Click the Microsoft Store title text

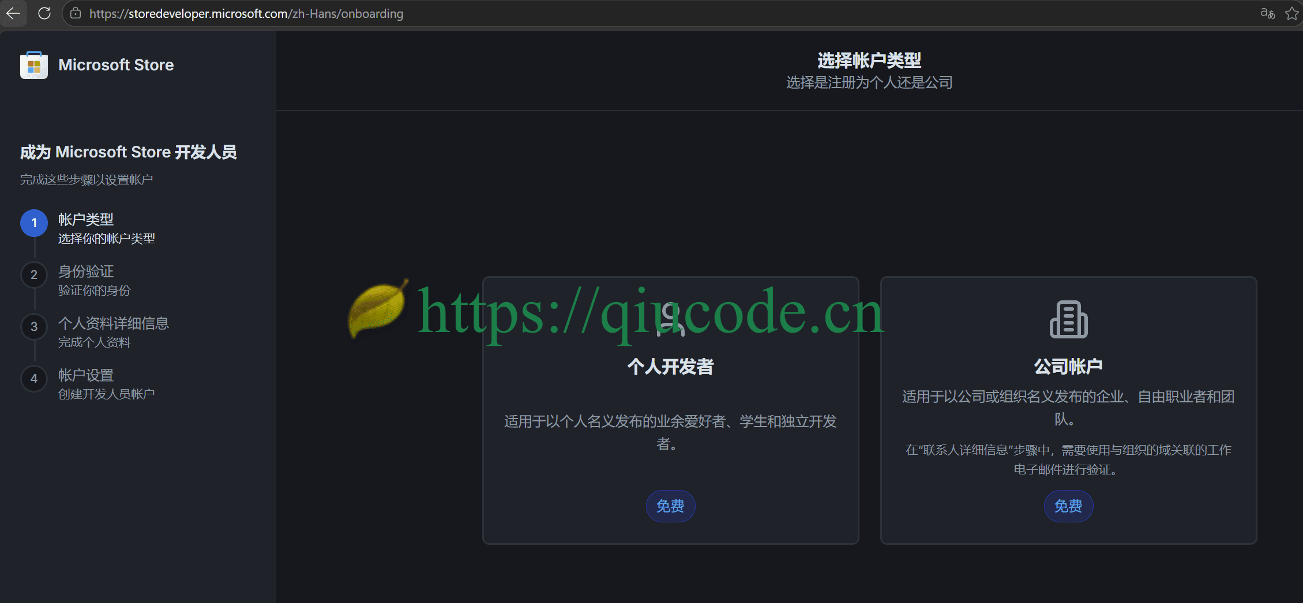(x=116, y=65)
